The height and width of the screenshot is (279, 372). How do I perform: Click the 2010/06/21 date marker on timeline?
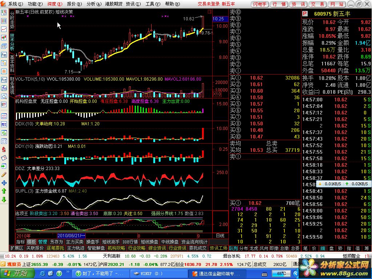(x=71, y=235)
